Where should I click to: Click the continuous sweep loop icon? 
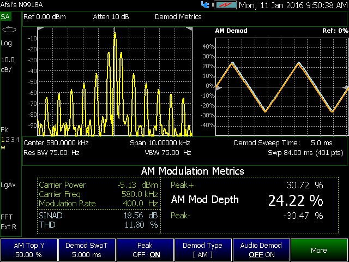tap(9, 29)
